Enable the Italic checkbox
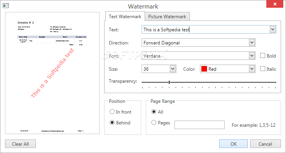 coord(262,69)
